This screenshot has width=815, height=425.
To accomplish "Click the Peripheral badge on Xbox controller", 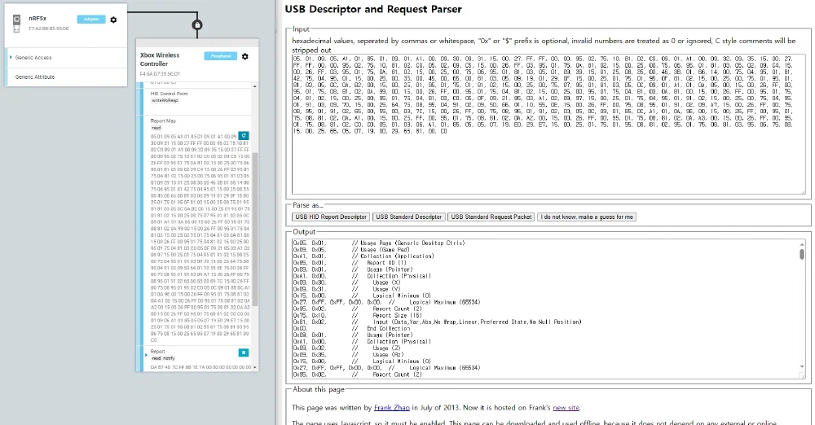I will (220, 57).
